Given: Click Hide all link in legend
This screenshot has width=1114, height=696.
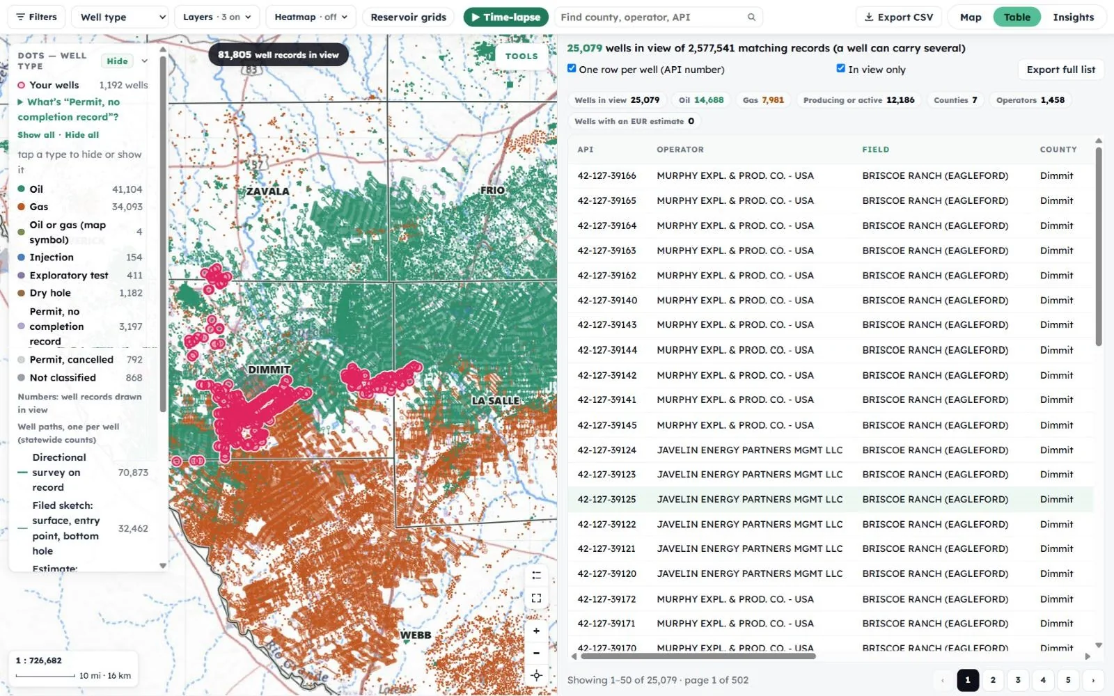Looking at the screenshot, I should [82, 135].
